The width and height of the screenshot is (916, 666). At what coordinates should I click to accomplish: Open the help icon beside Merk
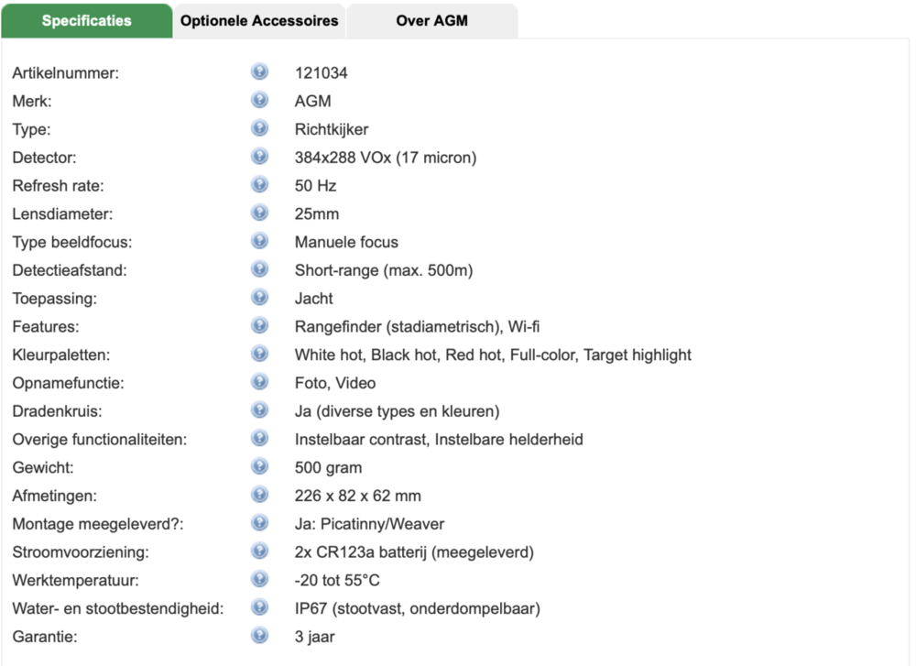coord(259,100)
